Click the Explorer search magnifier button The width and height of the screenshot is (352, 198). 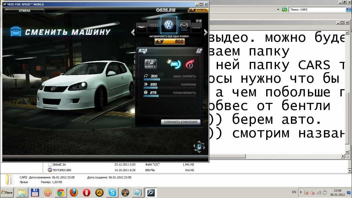(349, 10)
